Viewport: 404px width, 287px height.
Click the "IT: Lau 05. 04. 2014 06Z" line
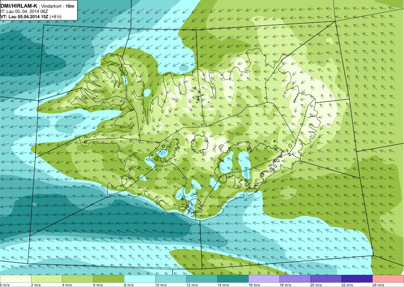click(24, 12)
